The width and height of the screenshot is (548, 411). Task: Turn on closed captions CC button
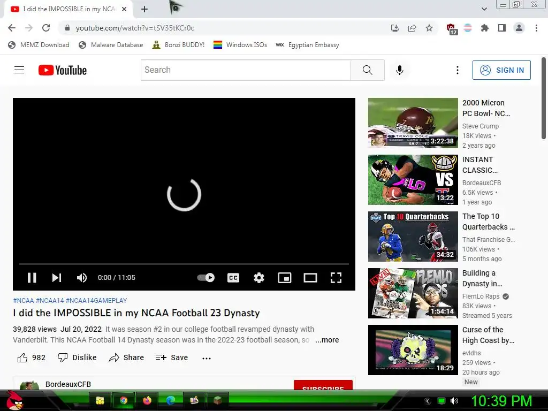pyautogui.click(x=233, y=278)
